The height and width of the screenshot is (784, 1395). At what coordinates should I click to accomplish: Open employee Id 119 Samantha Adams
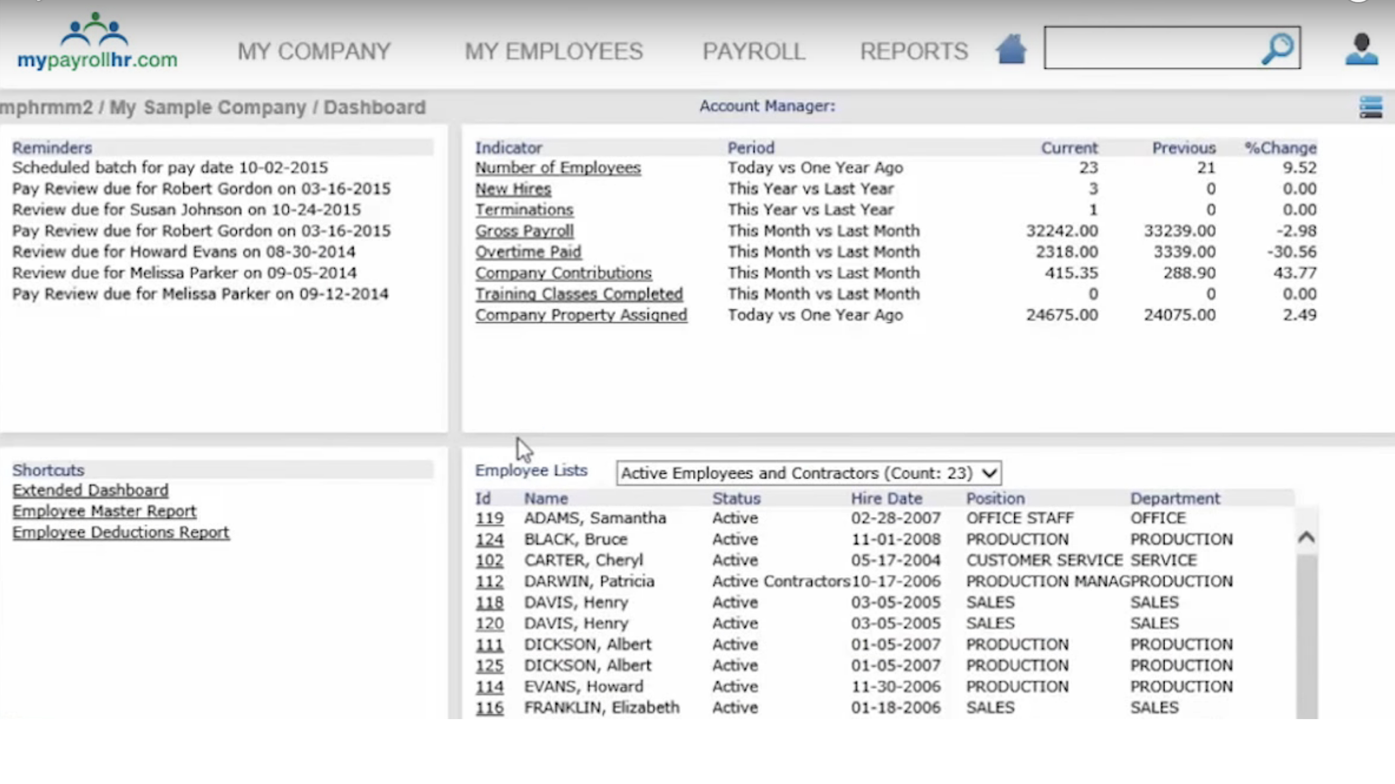click(490, 518)
